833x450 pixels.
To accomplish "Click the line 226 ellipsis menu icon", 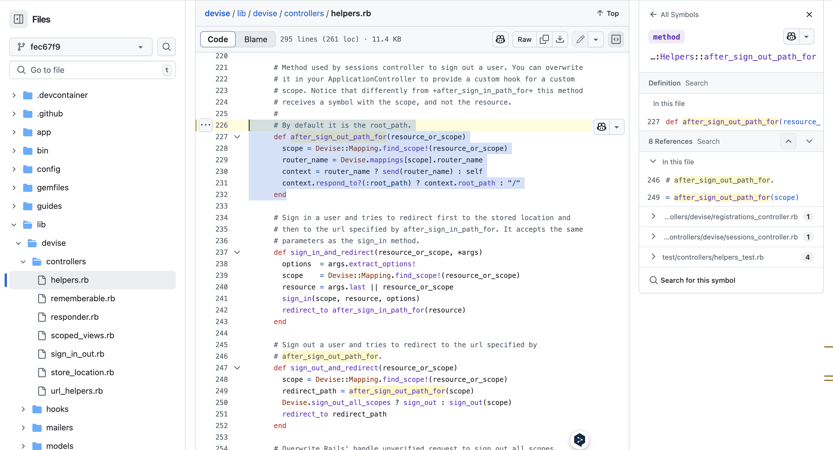I will point(206,125).
